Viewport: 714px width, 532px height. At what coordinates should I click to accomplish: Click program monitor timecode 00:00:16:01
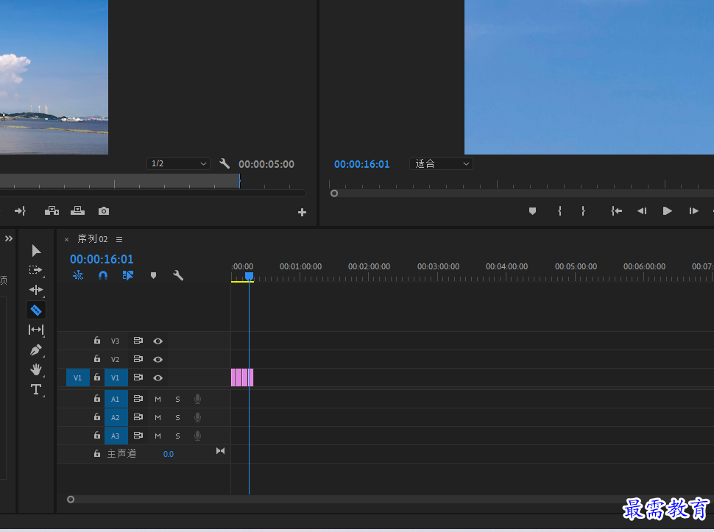(x=362, y=164)
